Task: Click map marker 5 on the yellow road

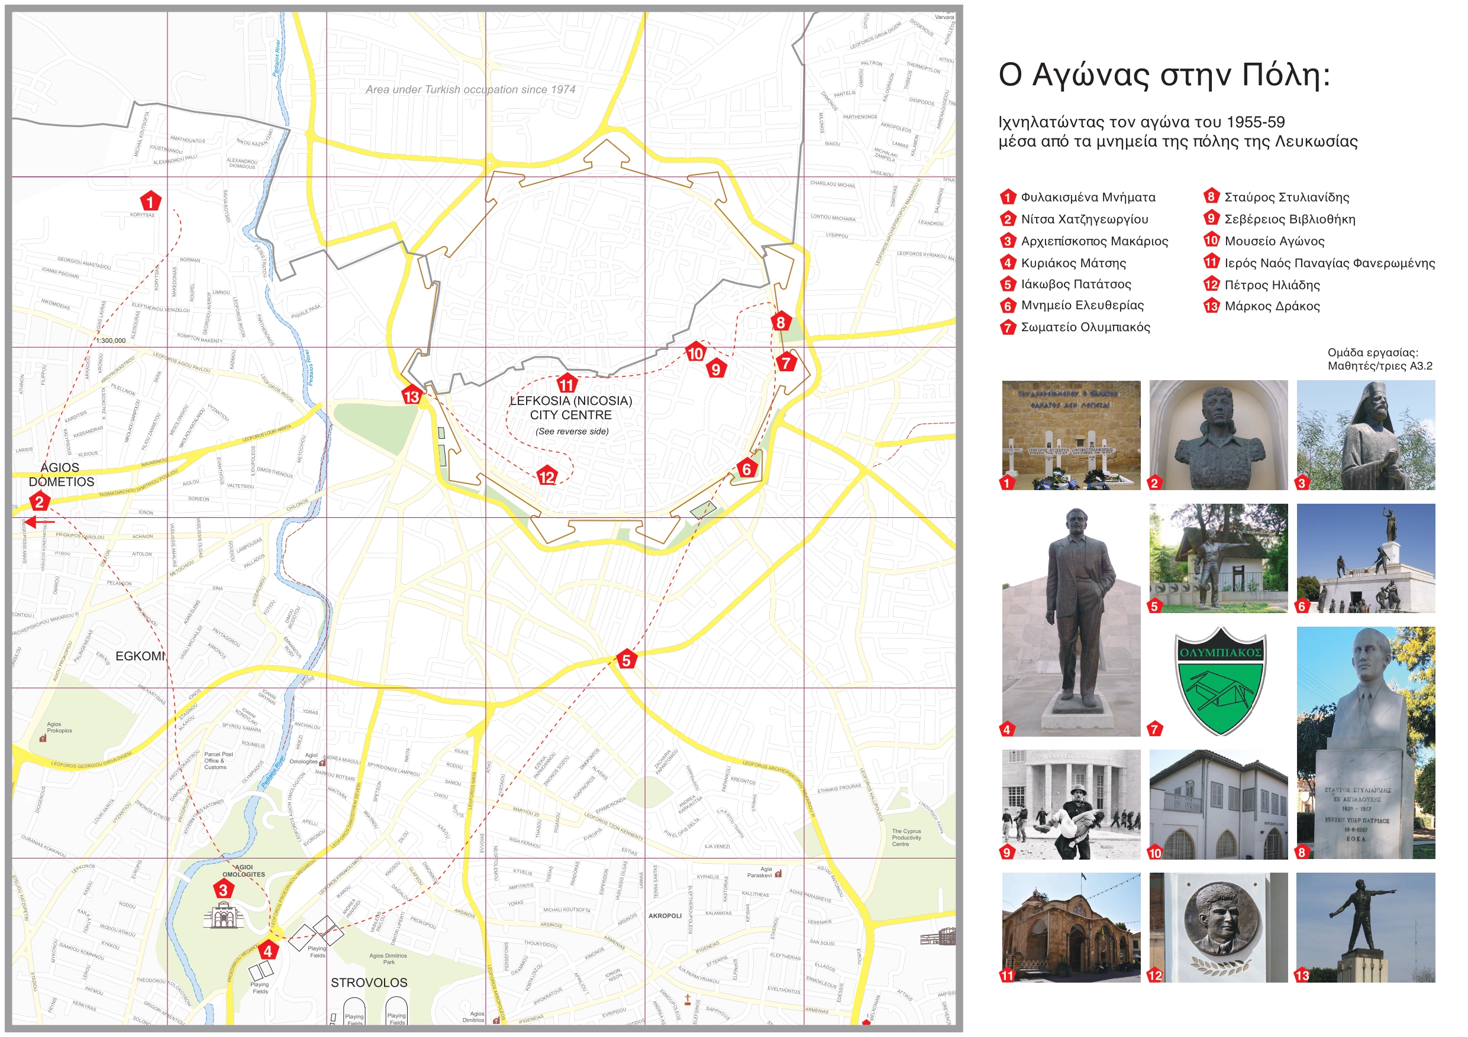Action: pyautogui.click(x=627, y=660)
